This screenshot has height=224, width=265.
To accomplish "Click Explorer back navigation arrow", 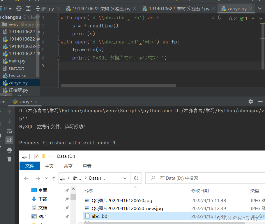I will click(27, 178).
